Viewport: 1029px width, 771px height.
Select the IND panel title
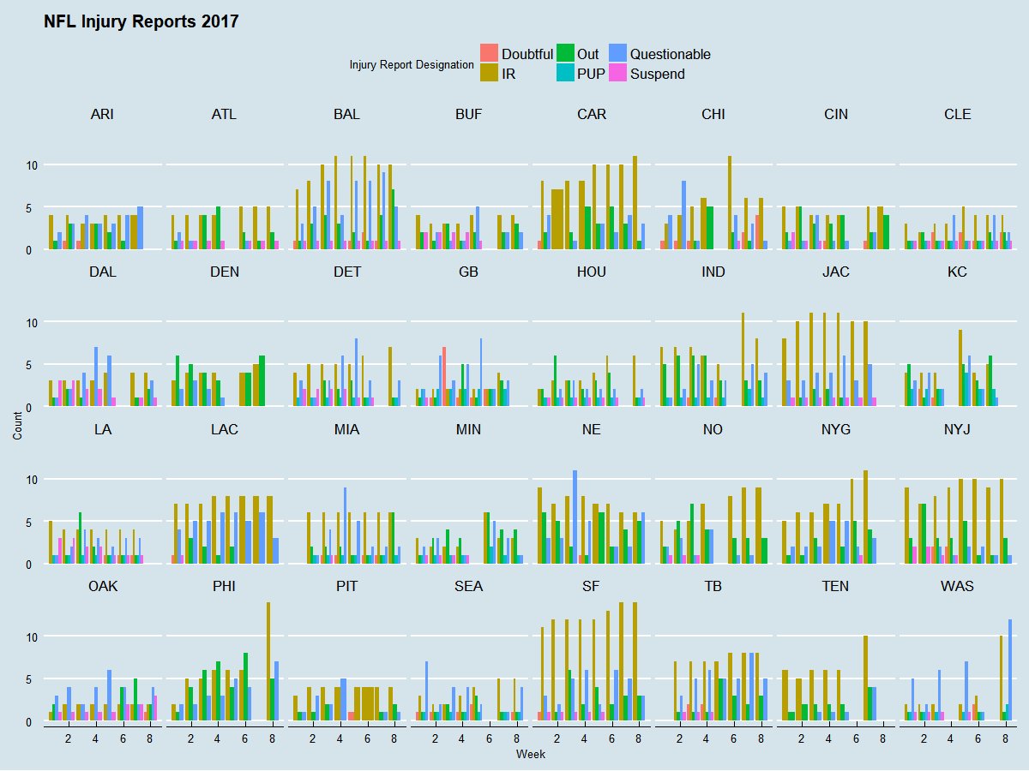click(x=713, y=272)
